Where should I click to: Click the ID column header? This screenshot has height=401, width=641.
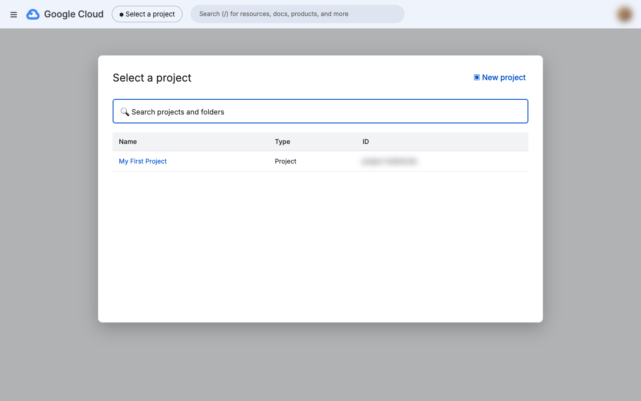pos(365,142)
